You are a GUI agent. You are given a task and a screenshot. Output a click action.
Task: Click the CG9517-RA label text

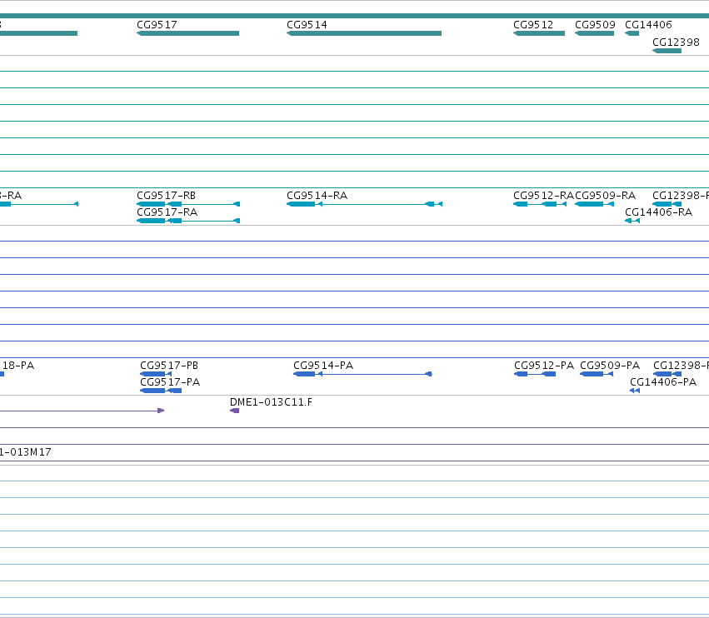pos(167,212)
